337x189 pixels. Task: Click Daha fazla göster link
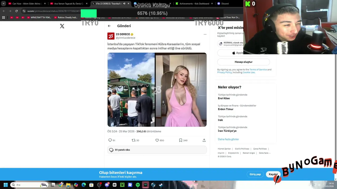[228, 139]
